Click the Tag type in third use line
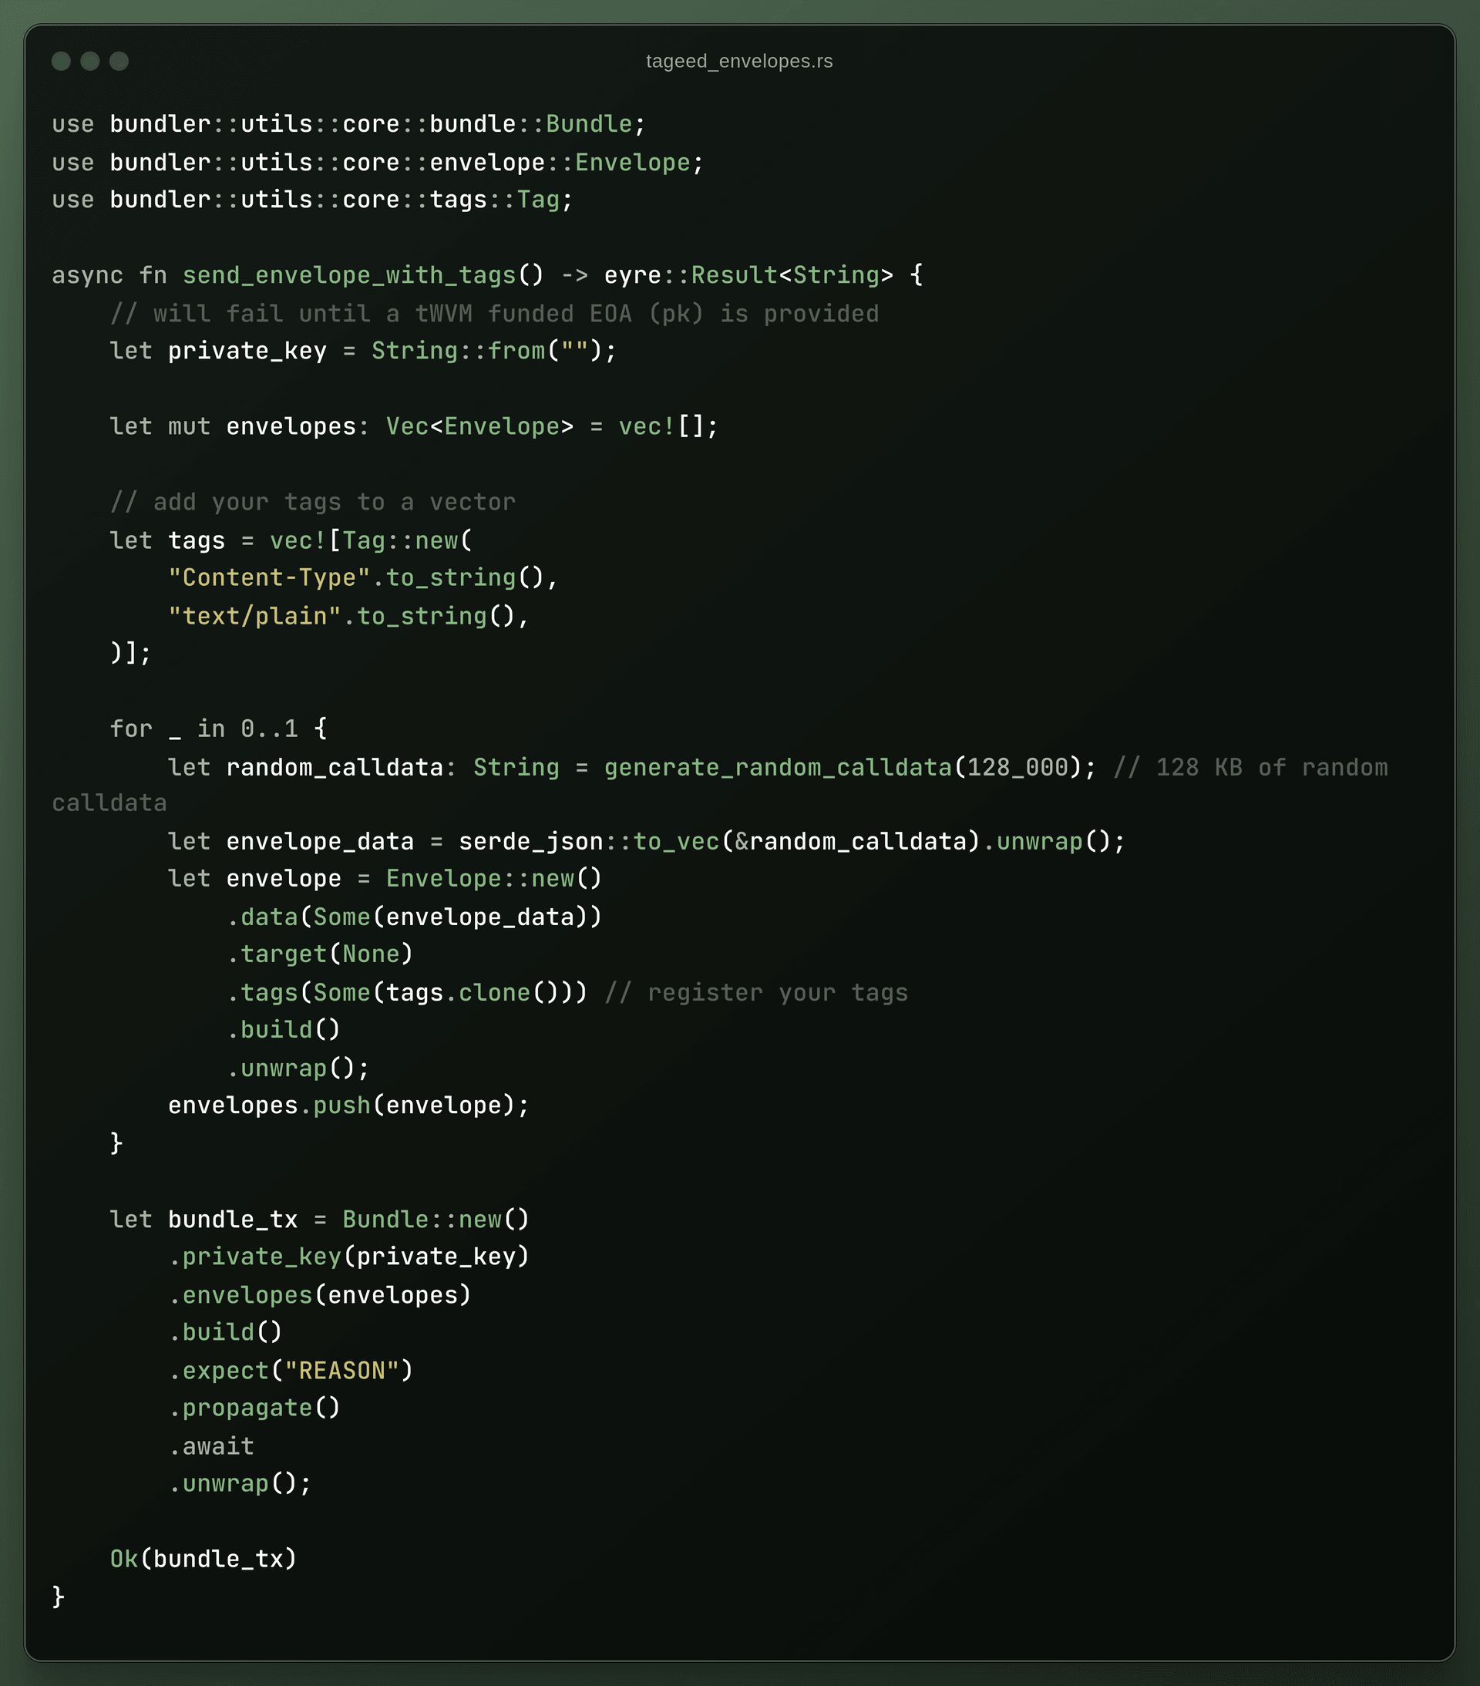The height and width of the screenshot is (1686, 1480). pyautogui.click(x=539, y=200)
